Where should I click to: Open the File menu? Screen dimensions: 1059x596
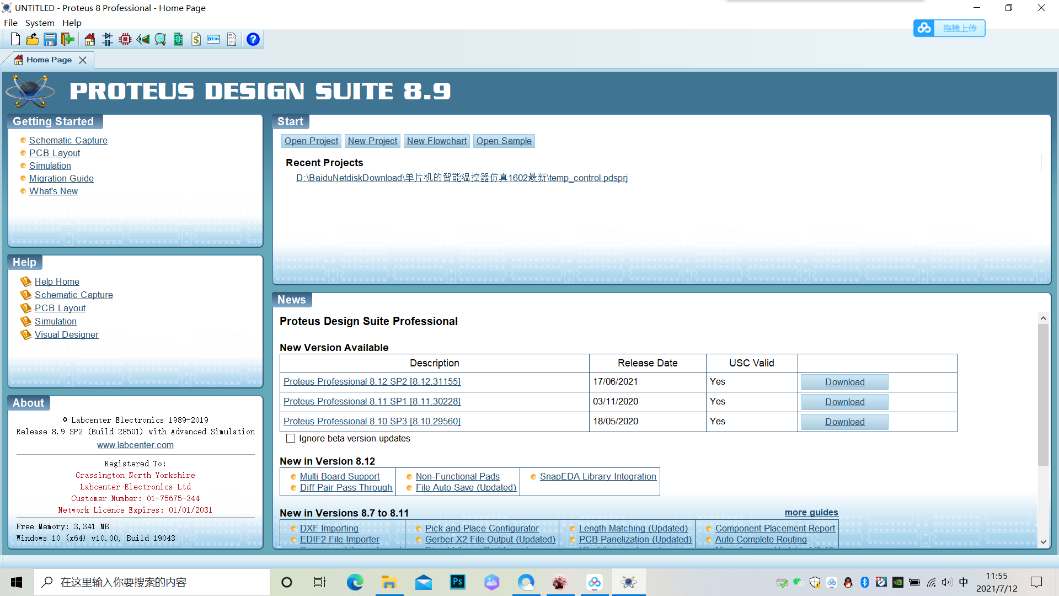(10, 23)
